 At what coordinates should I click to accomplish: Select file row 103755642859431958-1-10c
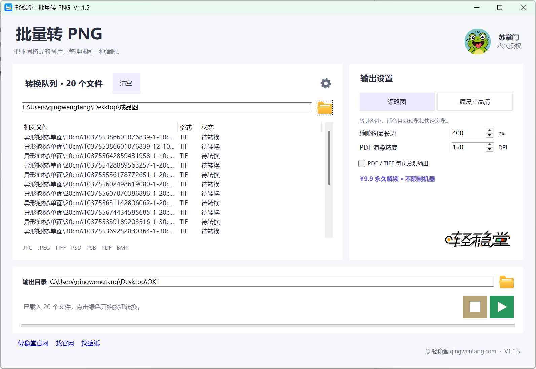pyautogui.click(x=172, y=156)
